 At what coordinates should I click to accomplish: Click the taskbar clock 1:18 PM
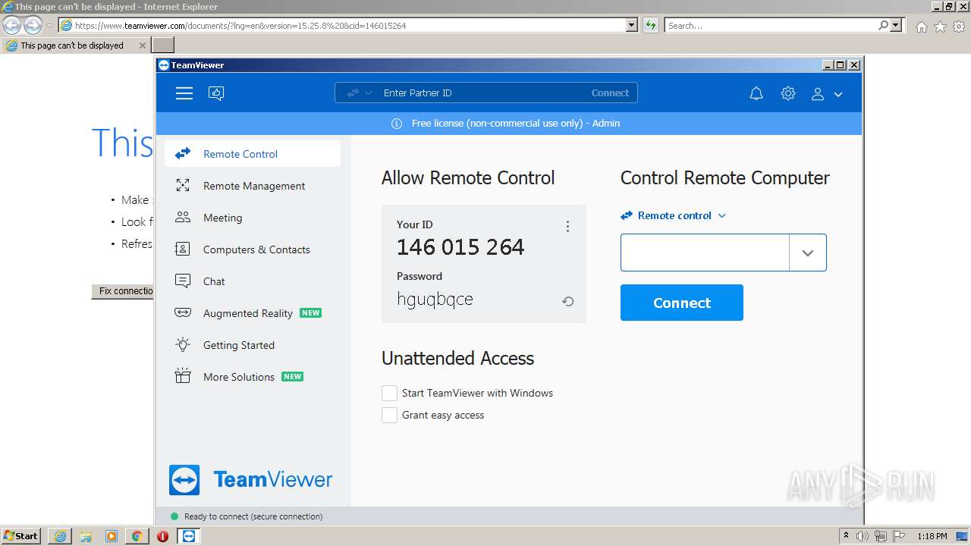click(x=932, y=536)
